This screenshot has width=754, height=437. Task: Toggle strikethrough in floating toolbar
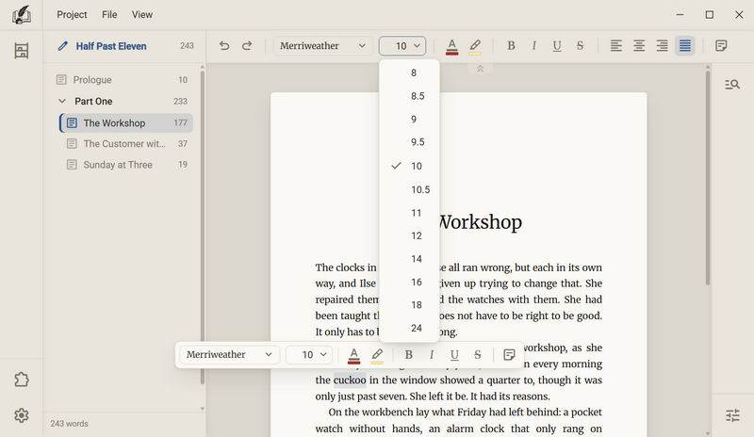(x=478, y=355)
